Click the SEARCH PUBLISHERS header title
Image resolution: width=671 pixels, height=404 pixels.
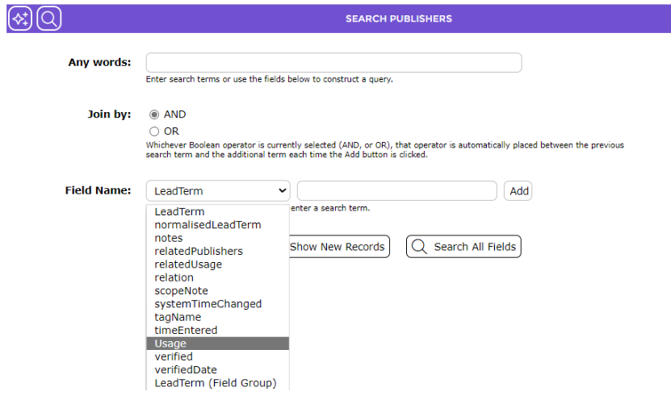pyautogui.click(x=399, y=19)
